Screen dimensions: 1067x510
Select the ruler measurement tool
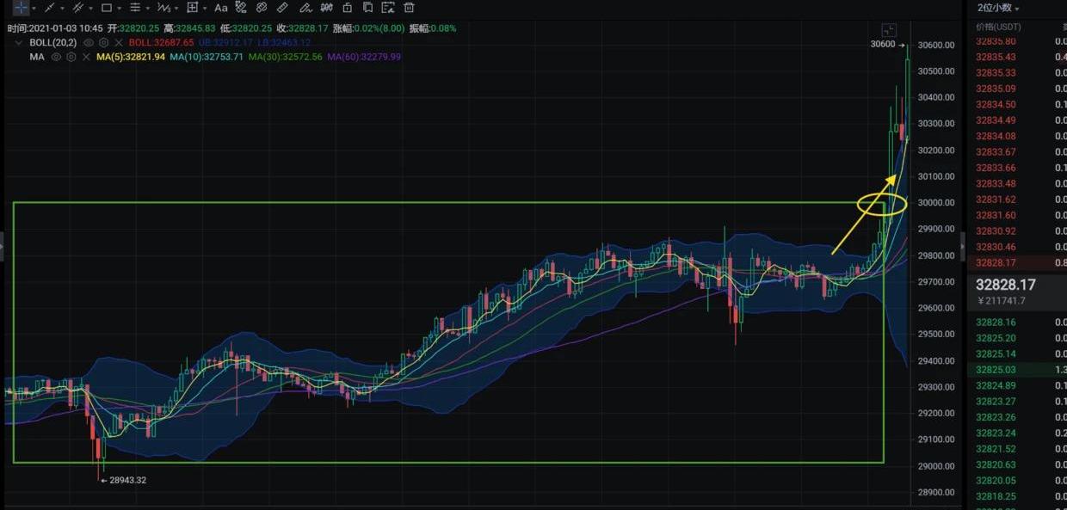coord(283,8)
